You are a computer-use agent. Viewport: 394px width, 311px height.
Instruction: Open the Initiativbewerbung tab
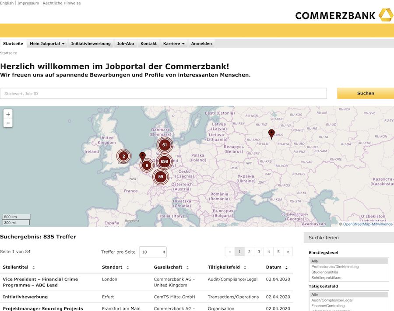91,44
